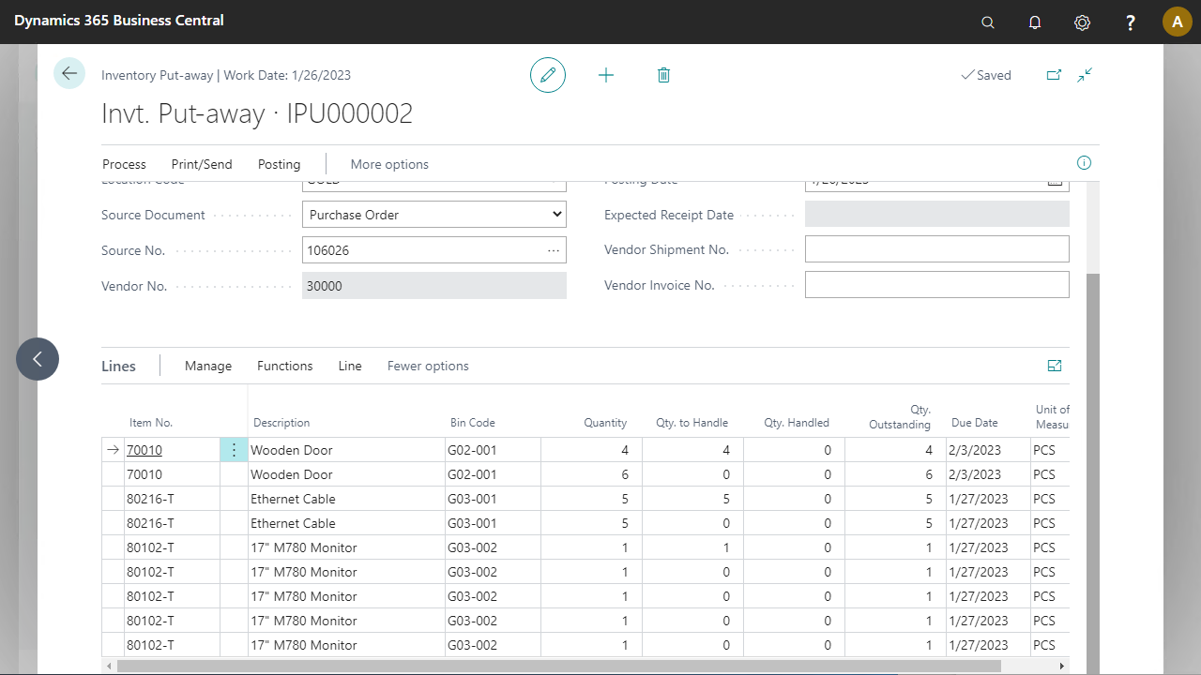Click first 80216-T item number cell
Viewport: 1201px width, 675px height.
point(172,499)
